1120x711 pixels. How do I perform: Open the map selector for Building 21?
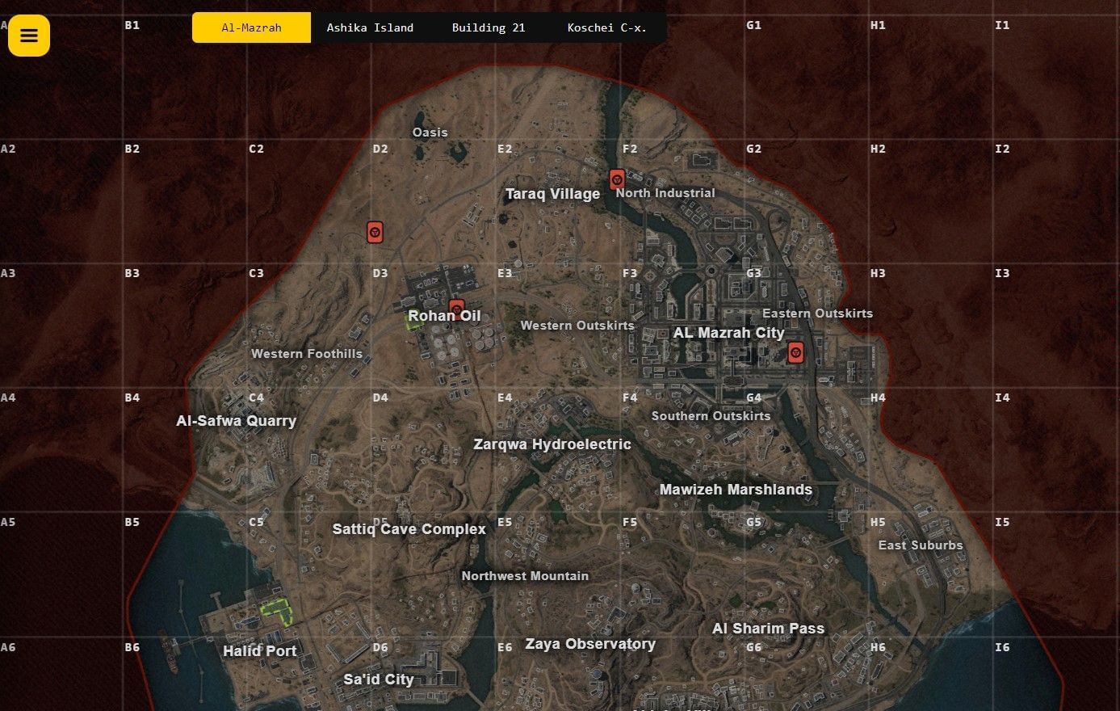point(489,27)
